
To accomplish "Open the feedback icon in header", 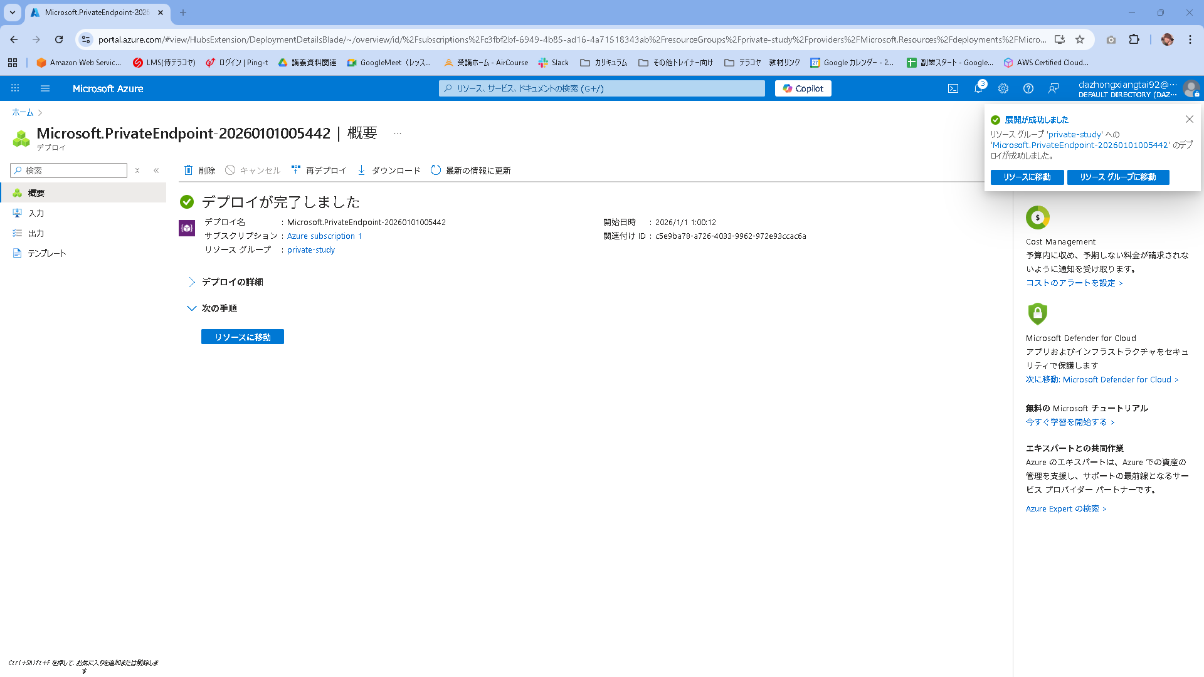I will point(1053,88).
